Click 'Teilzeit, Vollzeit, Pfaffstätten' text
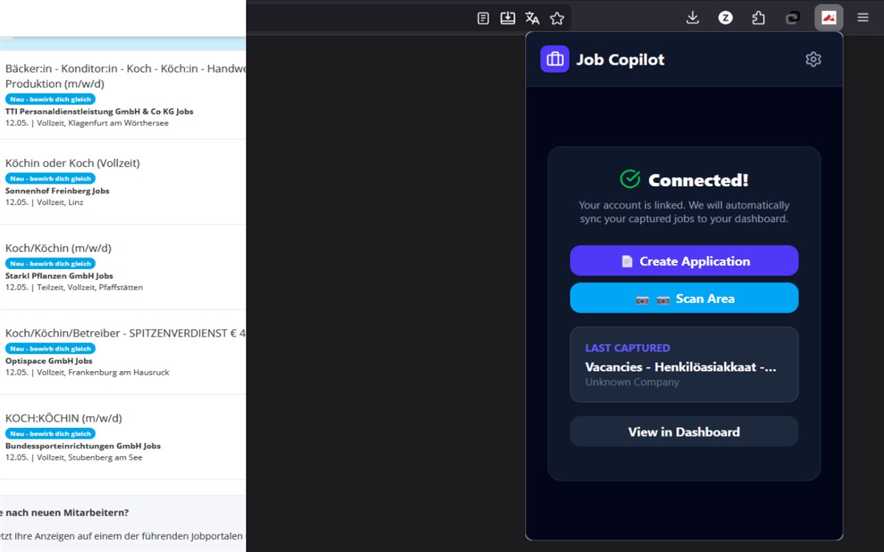 point(90,287)
